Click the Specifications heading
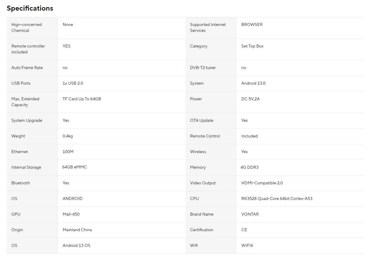This screenshot has height=256, width=368. point(30,8)
